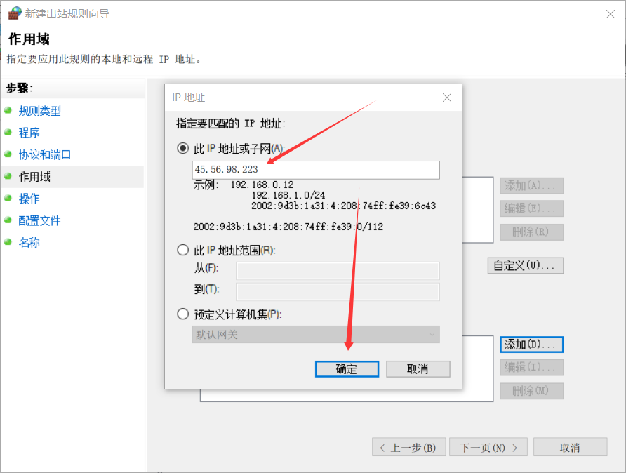Image resolution: width=626 pixels, height=473 pixels.
Task: Dismiss the dialog using 取消
Action: (x=418, y=368)
